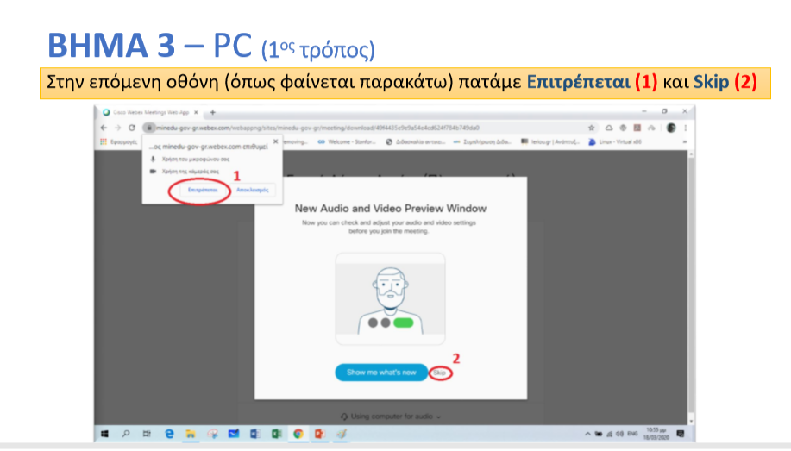791x451 pixels.
Task: Open the Mail app taskbar icon
Action: tap(233, 434)
